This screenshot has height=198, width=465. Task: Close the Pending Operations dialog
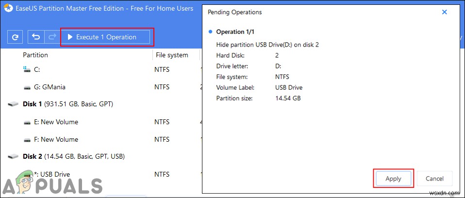[444, 12]
